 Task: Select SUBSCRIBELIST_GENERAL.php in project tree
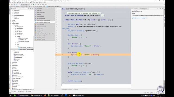click(26, 48)
